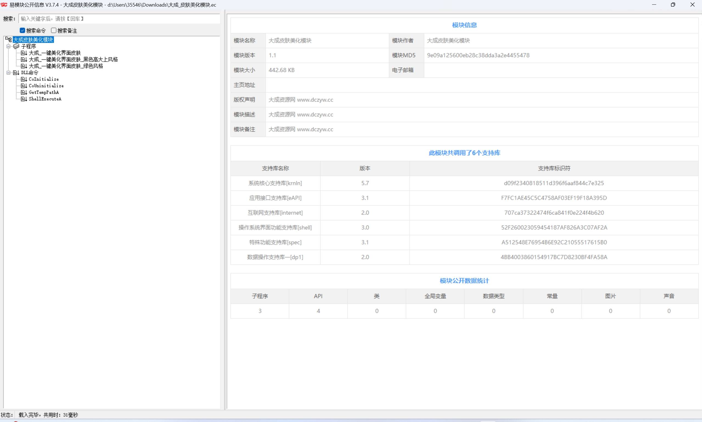Screen dimensions: 702x422
Task: Collapse the 子程序 tree node
Action: tap(9, 46)
